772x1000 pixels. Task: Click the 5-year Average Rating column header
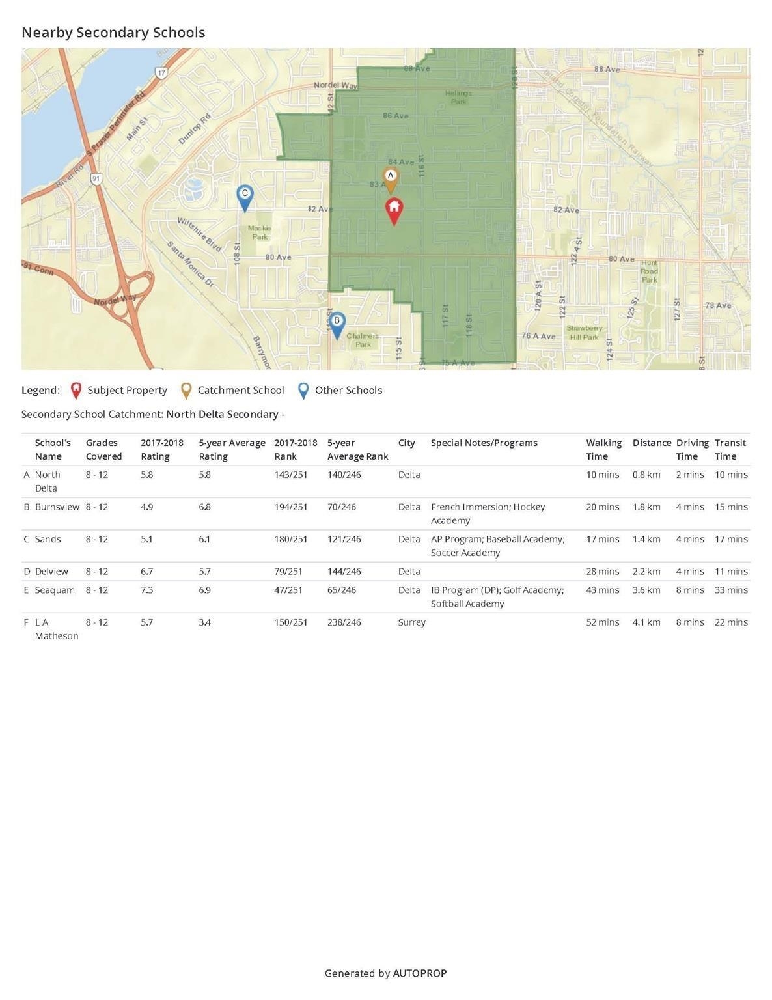(232, 449)
